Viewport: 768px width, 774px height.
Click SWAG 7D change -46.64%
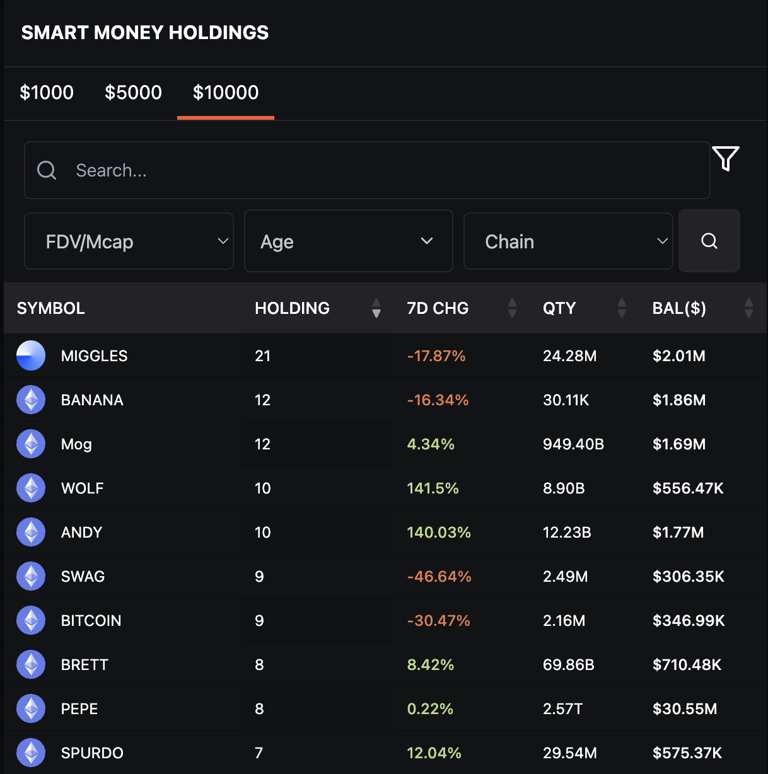point(439,577)
